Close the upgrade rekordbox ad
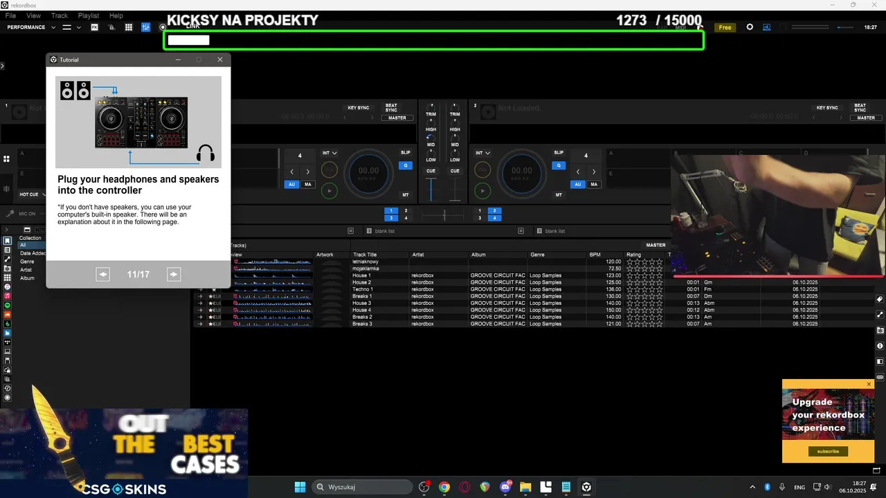 pyautogui.click(x=869, y=384)
